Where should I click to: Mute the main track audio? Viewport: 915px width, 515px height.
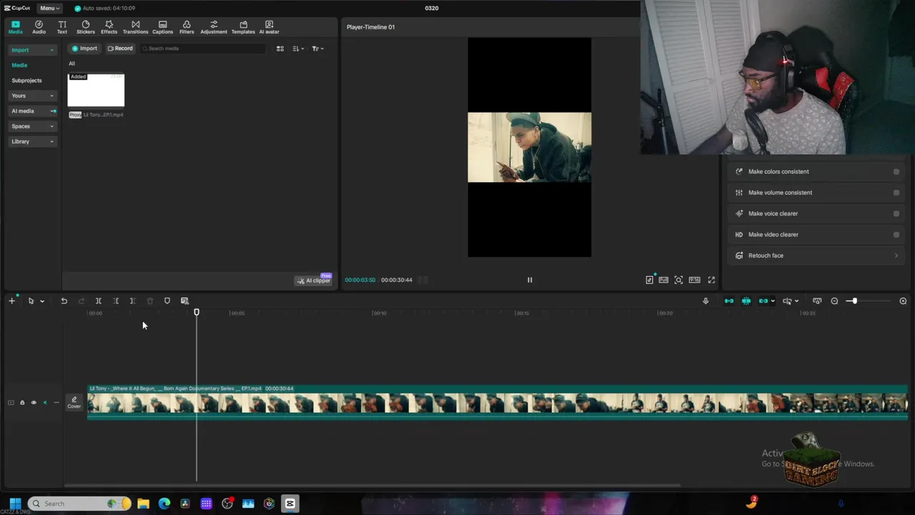coord(45,403)
